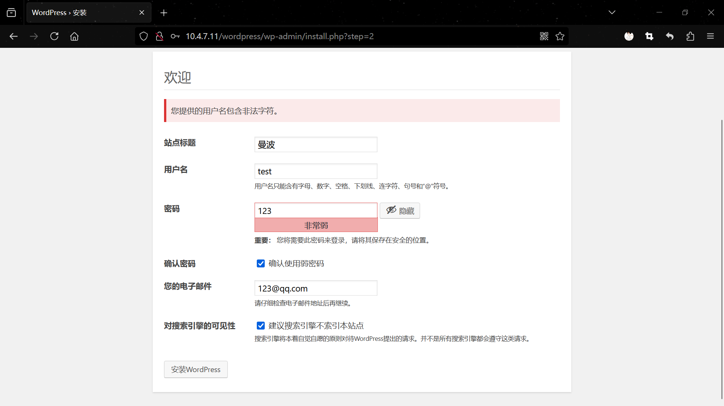The width and height of the screenshot is (724, 406).
Task: Open the round avatar extension icon
Action: pos(629,36)
